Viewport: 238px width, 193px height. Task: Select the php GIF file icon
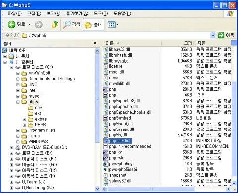[x=106, y=95]
